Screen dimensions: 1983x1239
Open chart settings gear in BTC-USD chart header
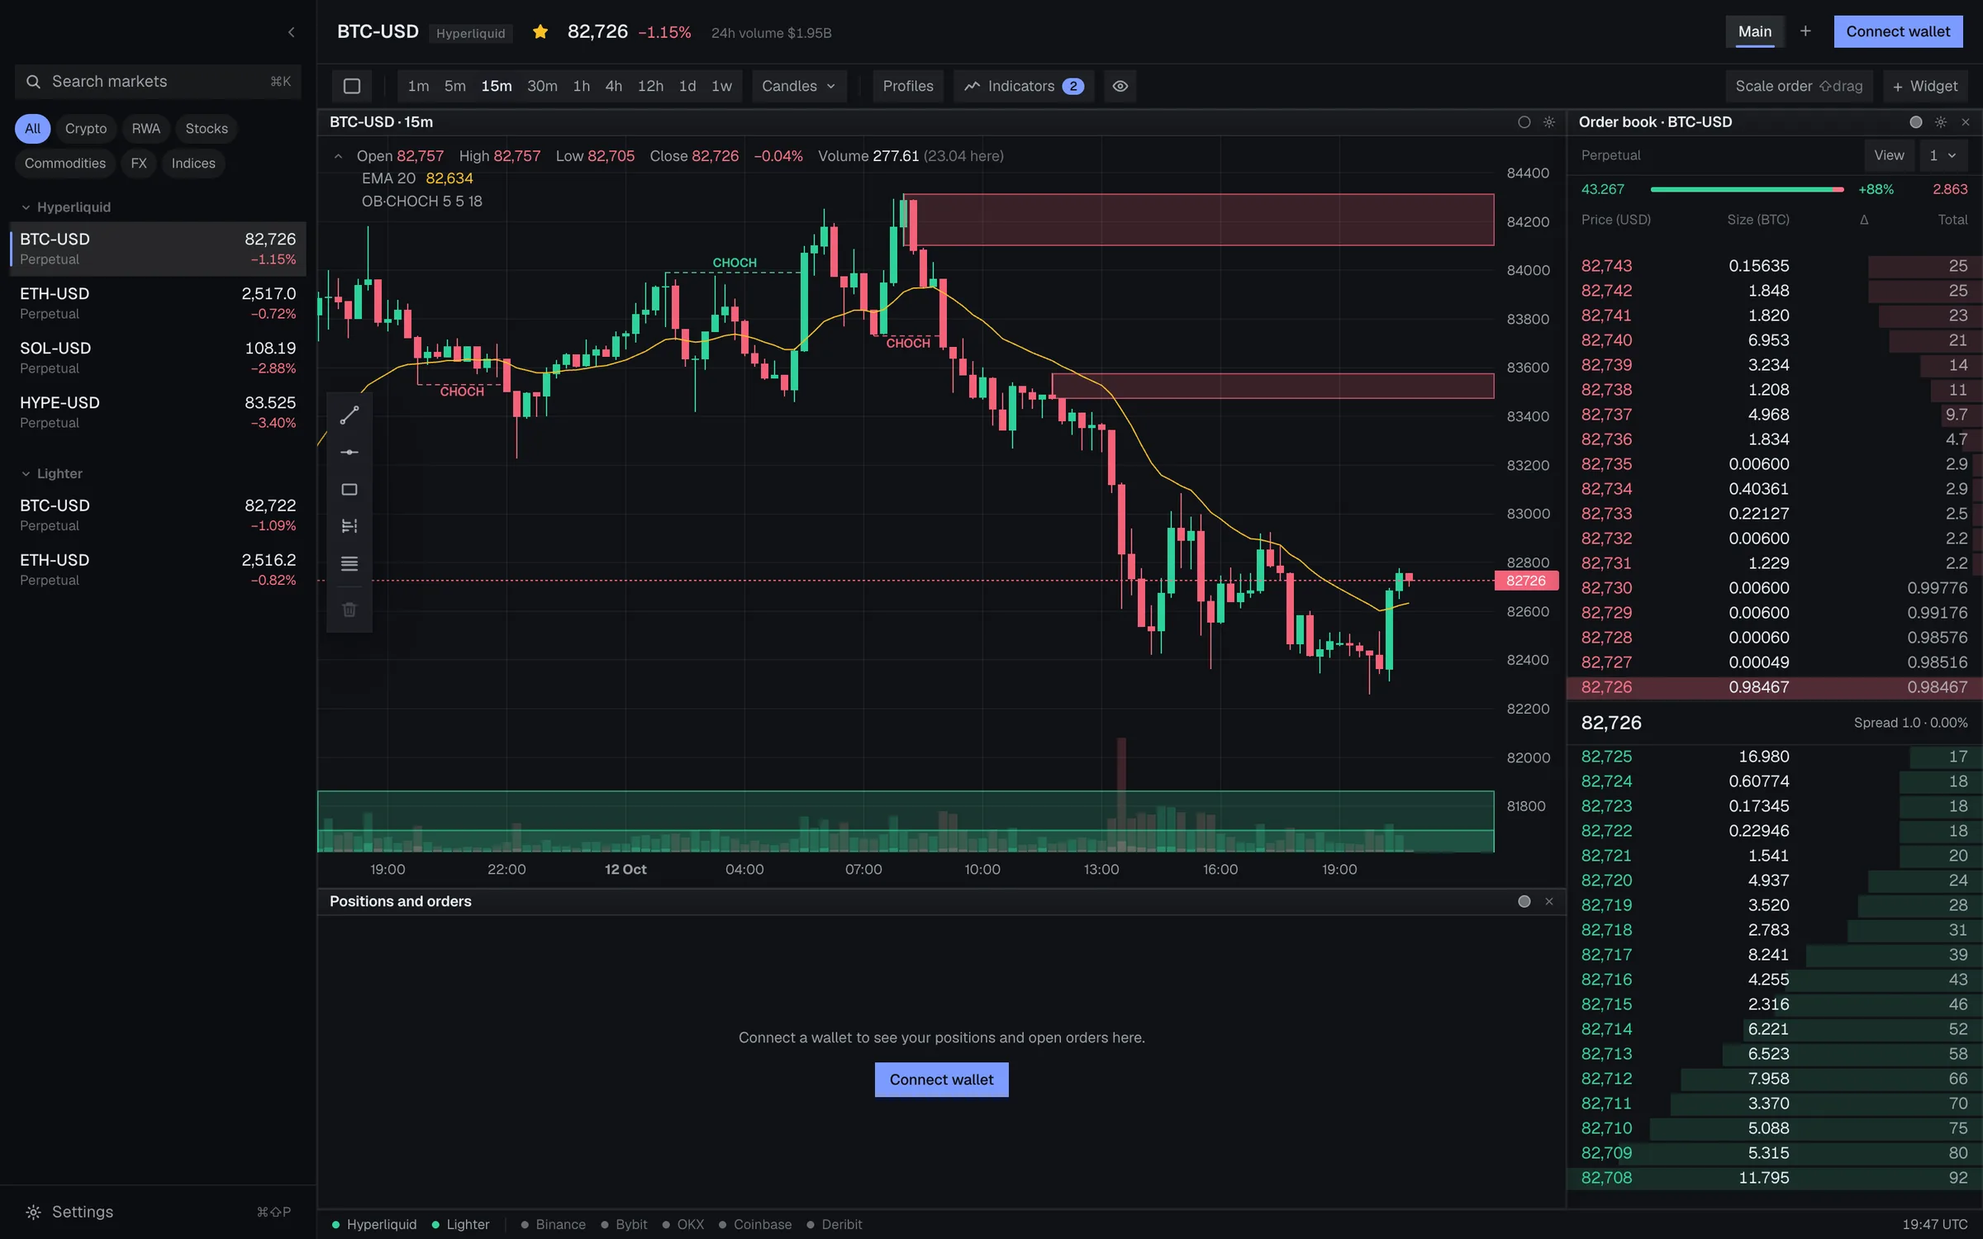(1549, 122)
